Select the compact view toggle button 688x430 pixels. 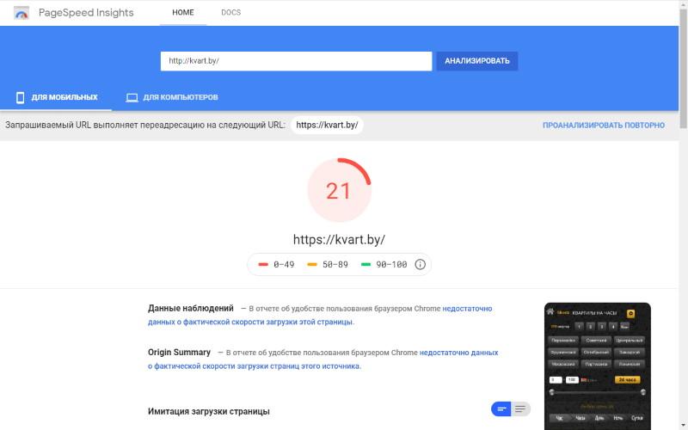[501, 409]
